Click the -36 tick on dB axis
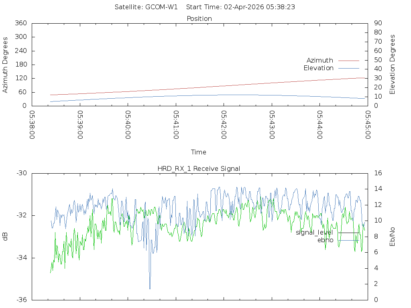This screenshot has width=411, height=308. click(21, 300)
